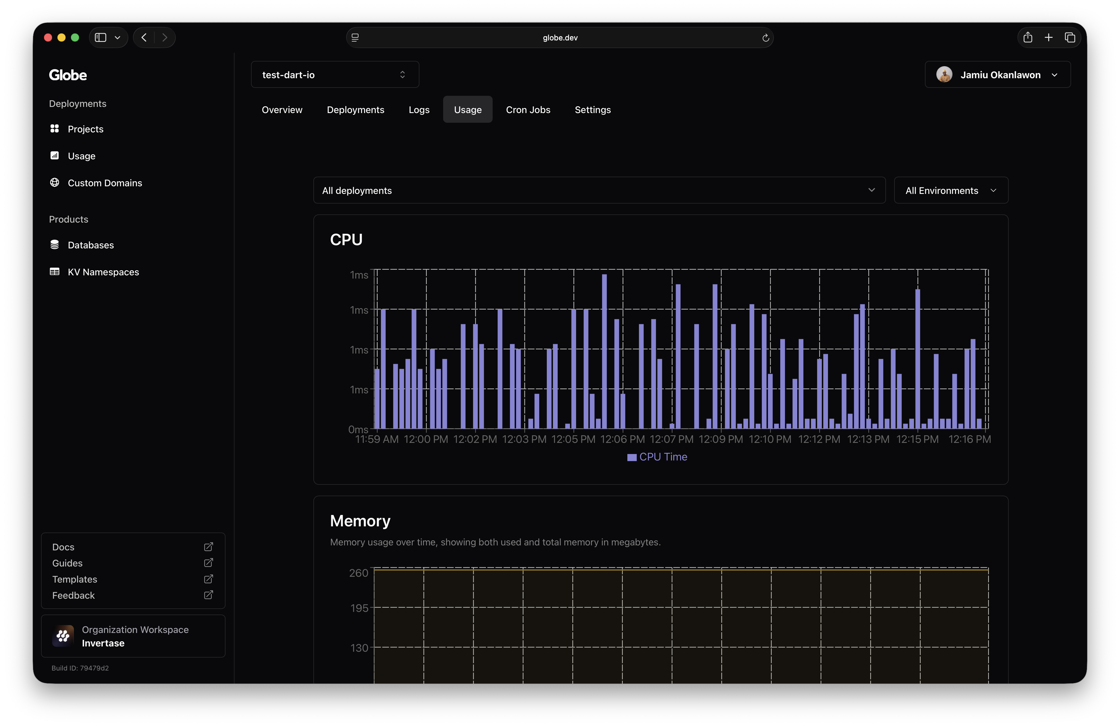The image size is (1120, 727).
Task: Open the All Environments dropdown
Action: (x=951, y=190)
